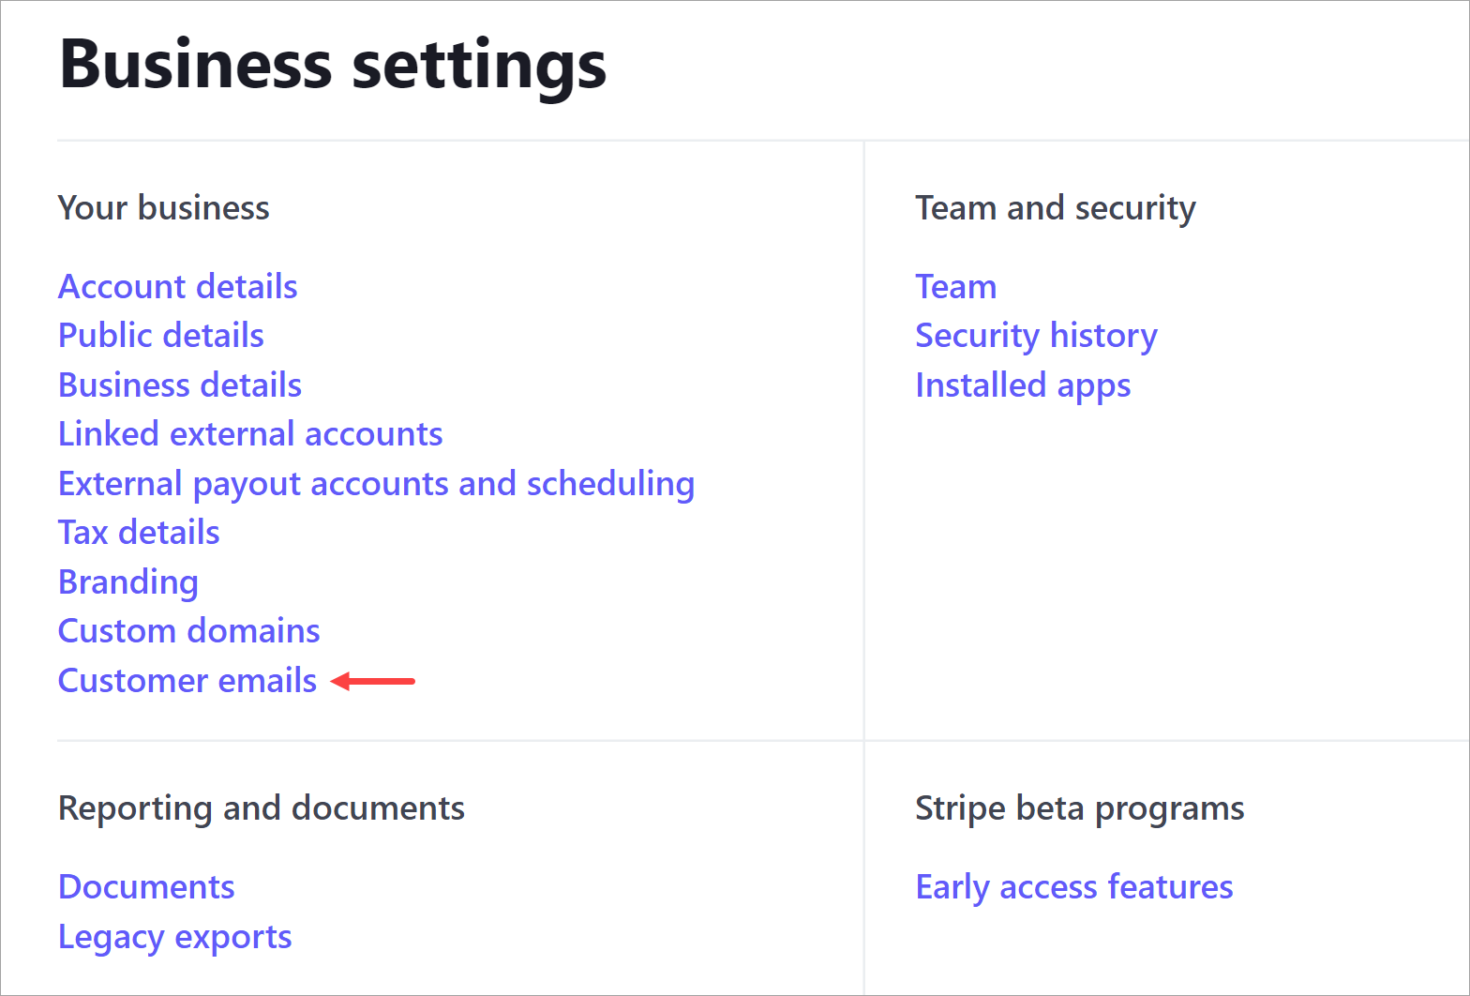Open Early access features
The image size is (1470, 996).
(x=1074, y=887)
